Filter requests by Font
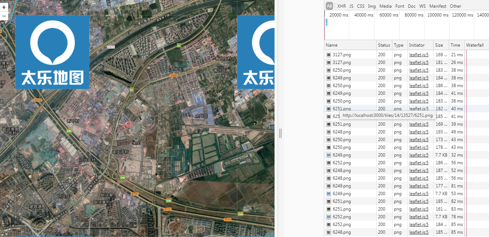Screen dimensions: 489x237 click(x=400, y=6)
